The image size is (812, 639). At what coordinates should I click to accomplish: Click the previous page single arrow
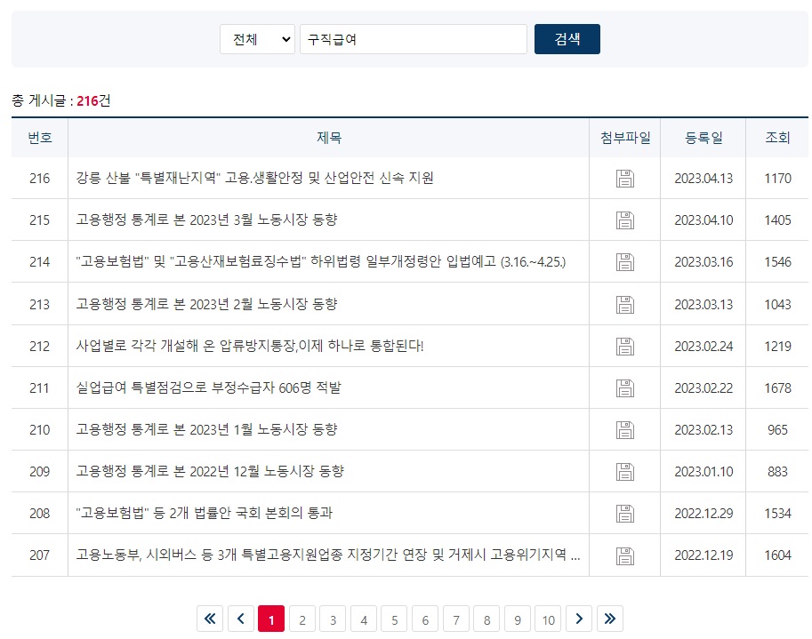tap(240, 619)
